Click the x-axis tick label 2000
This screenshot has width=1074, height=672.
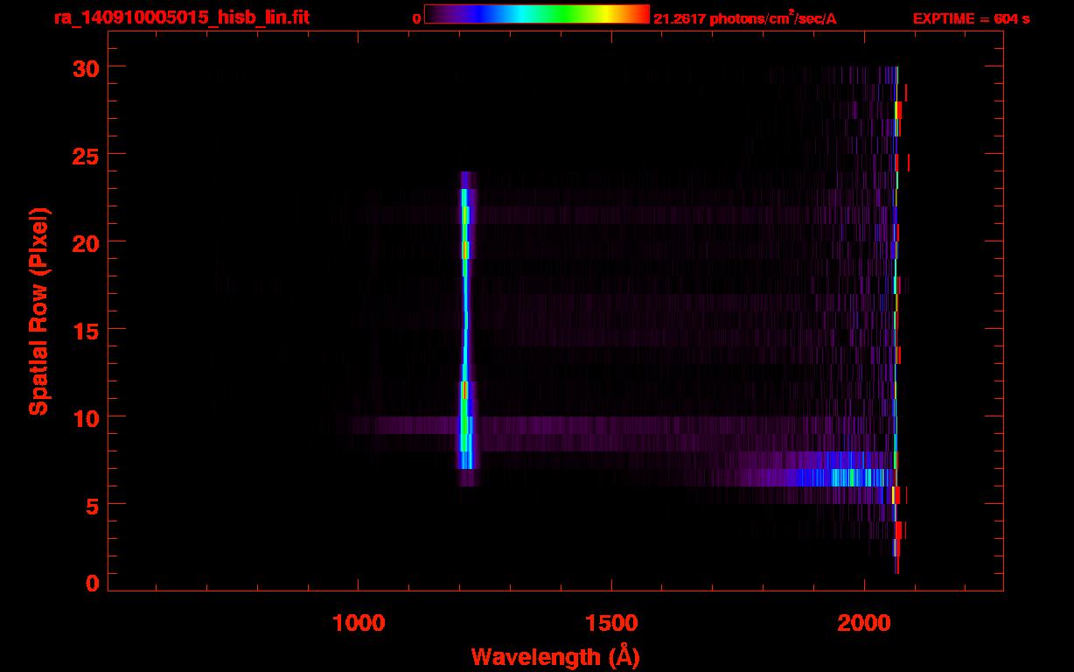coord(863,622)
